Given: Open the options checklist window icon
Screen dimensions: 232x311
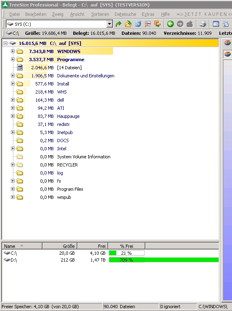Looking at the screenshot, I should tap(216, 24).
